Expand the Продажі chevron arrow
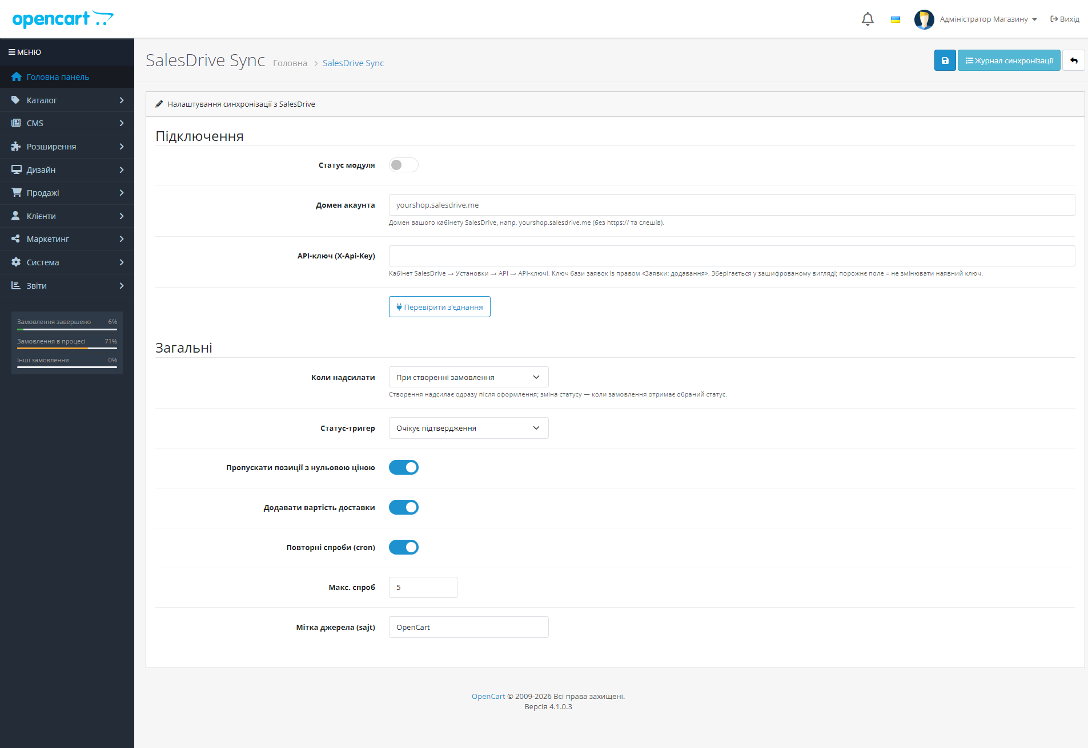This screenshot has height=748, width=1088. [122, 193]
